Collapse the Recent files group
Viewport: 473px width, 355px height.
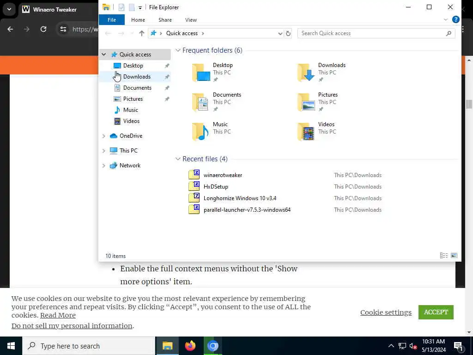tap(178, 159)
